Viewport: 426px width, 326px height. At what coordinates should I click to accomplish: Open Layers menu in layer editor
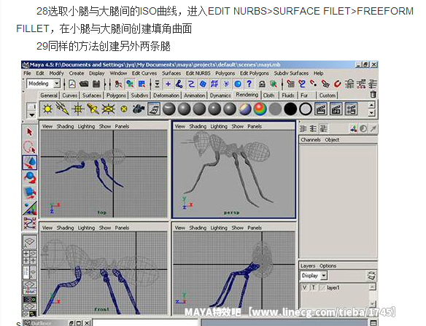coord(308,265)
